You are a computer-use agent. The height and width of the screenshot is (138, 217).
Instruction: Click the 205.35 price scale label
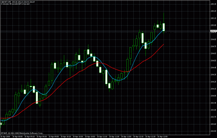pyautogui.click(x=214, y=4)
